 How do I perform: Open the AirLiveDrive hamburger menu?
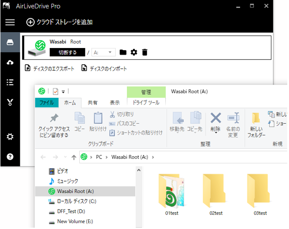[10, 22]
